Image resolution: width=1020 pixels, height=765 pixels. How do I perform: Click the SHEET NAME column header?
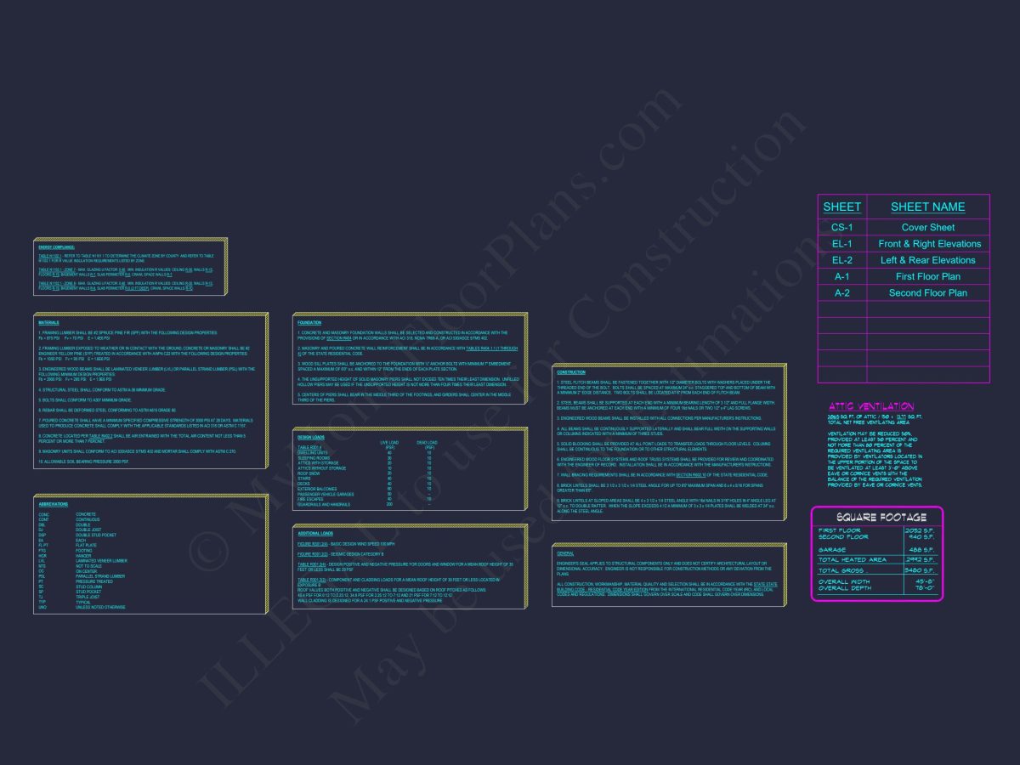[928, 207]
